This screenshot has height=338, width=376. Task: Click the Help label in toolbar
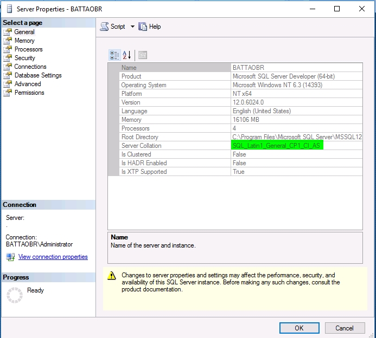[155, 27]
